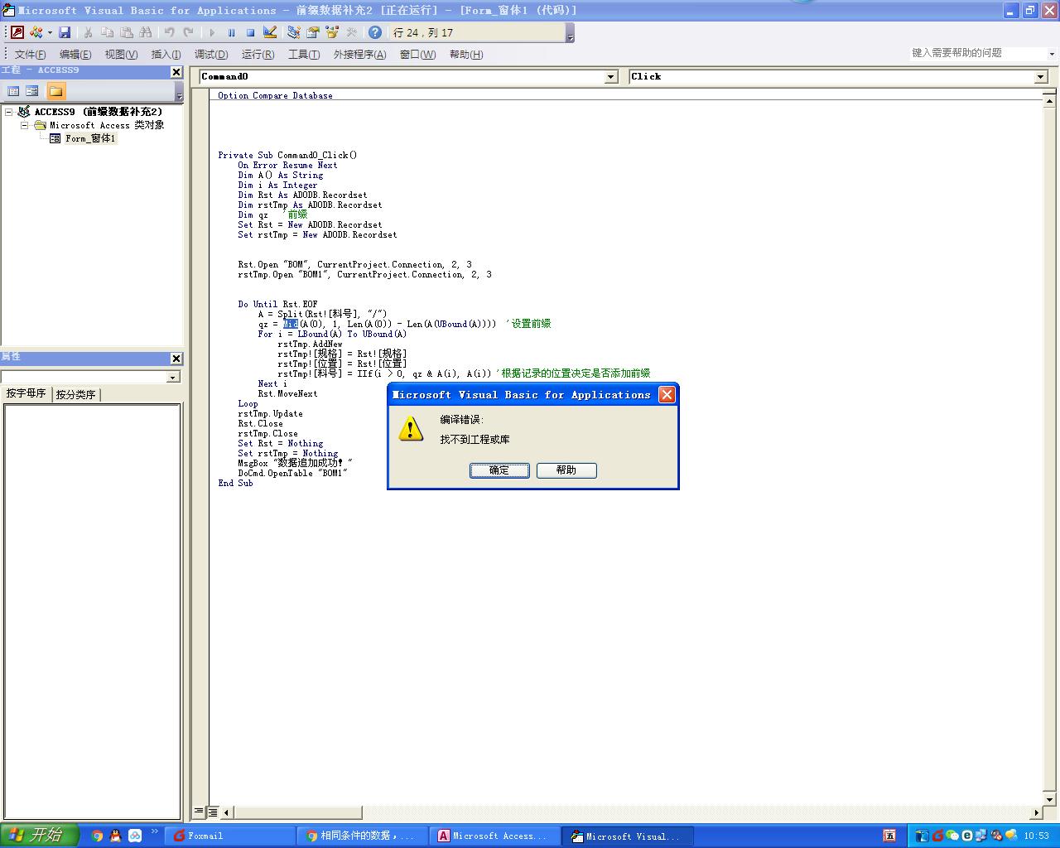
Task: Save the project with the floppy disk icon
Action: 65,32
